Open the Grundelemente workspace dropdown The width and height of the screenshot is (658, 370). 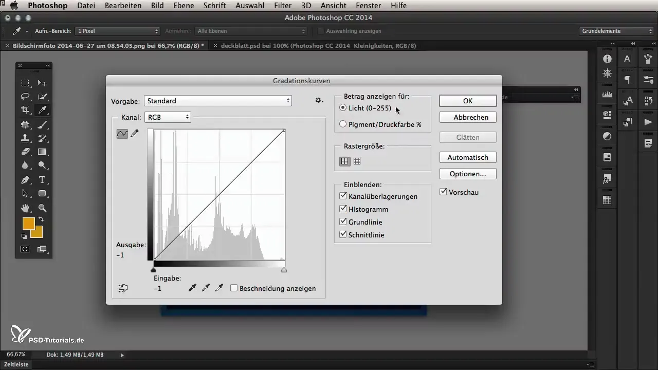point(616,31)
